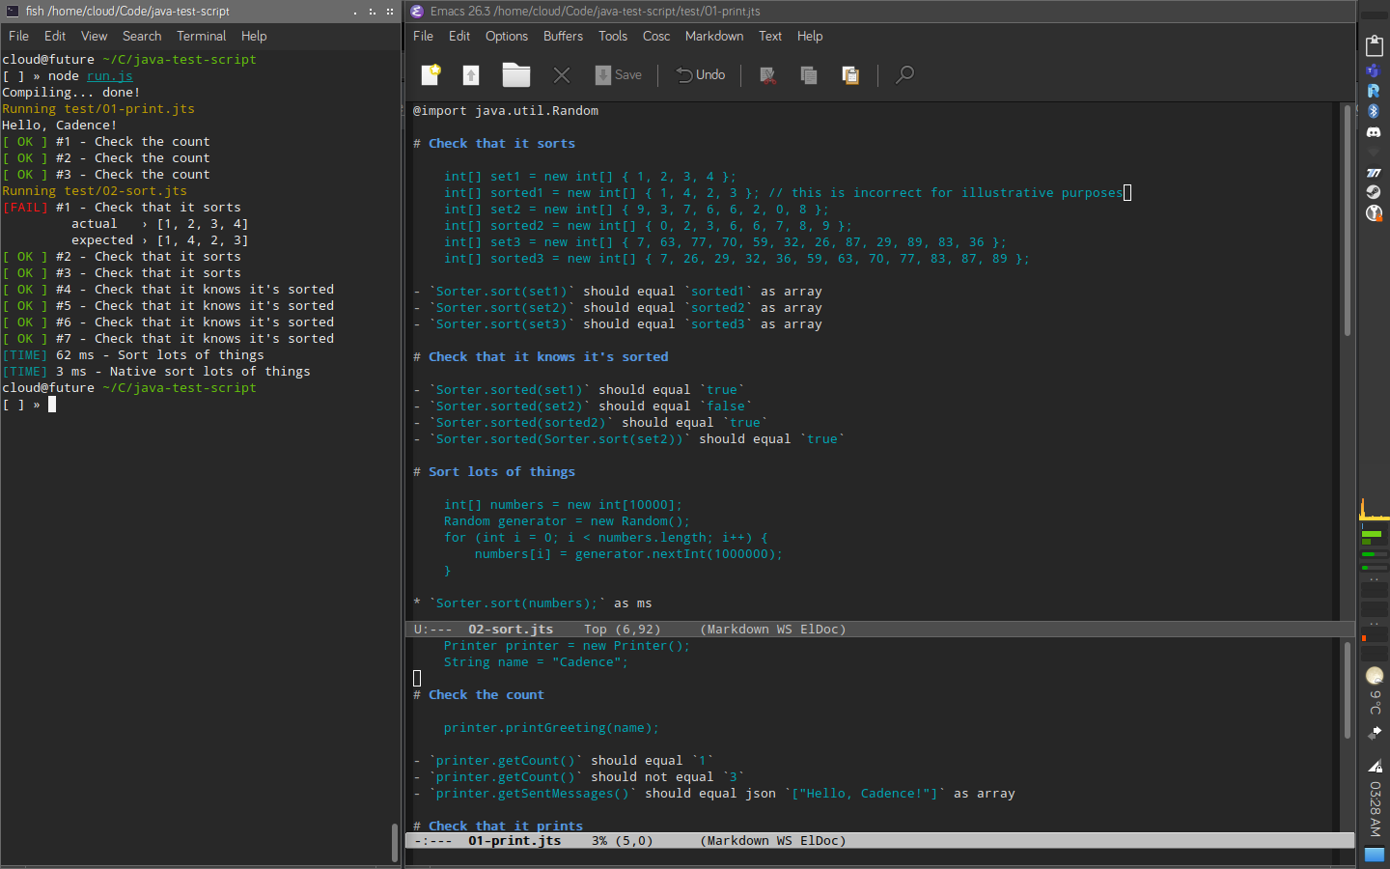Open the Discord tray icon
Image resolution: width=1390 pixels, height=869 pixels.
(x=1374, y=131)
